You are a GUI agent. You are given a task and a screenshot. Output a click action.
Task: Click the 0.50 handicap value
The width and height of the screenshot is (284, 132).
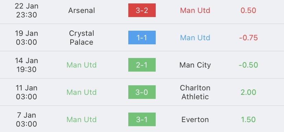(248, 11)
